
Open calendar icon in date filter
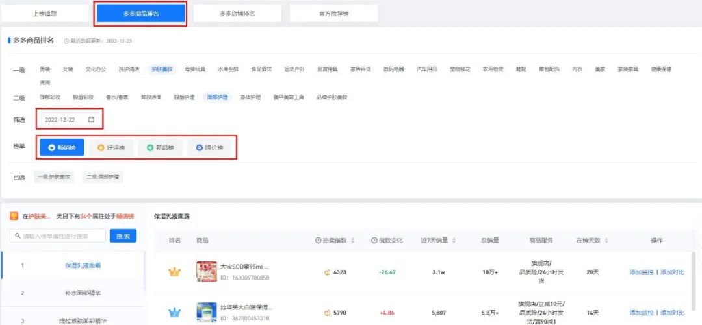[92, 120]
